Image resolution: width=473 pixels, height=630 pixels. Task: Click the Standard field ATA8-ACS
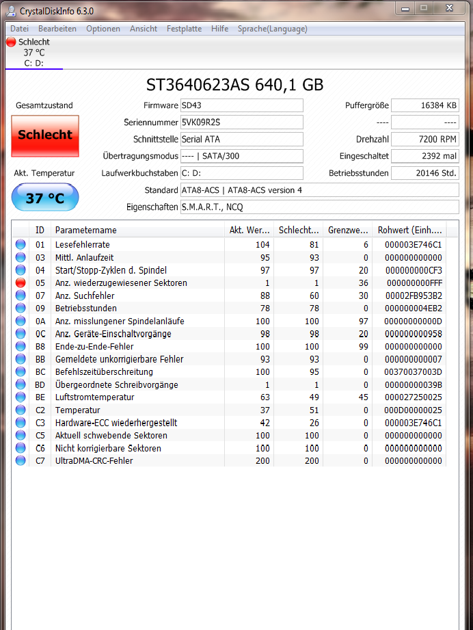pos(320,190)
